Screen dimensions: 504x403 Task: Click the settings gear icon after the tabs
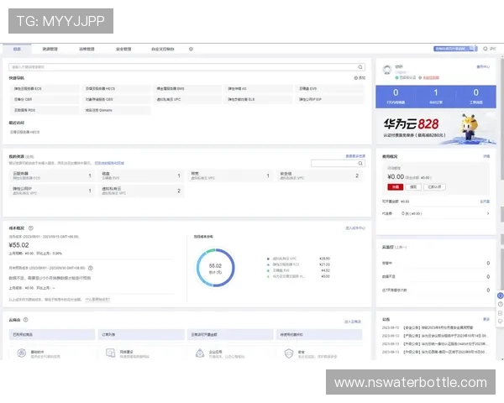[191, 49]
